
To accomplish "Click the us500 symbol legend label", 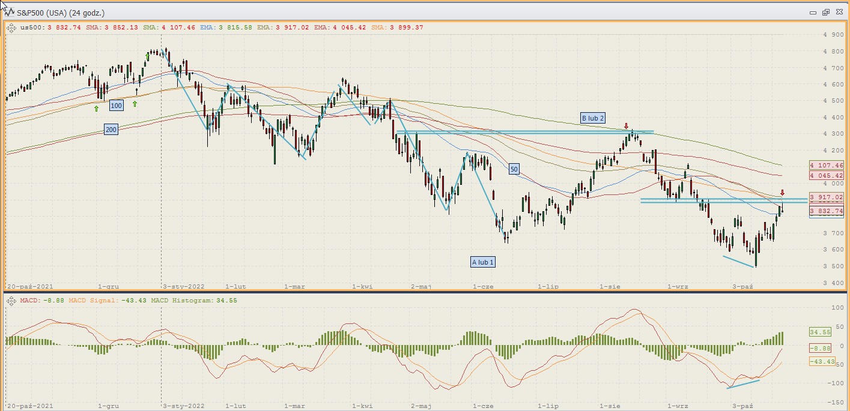I will coord(30,27).
